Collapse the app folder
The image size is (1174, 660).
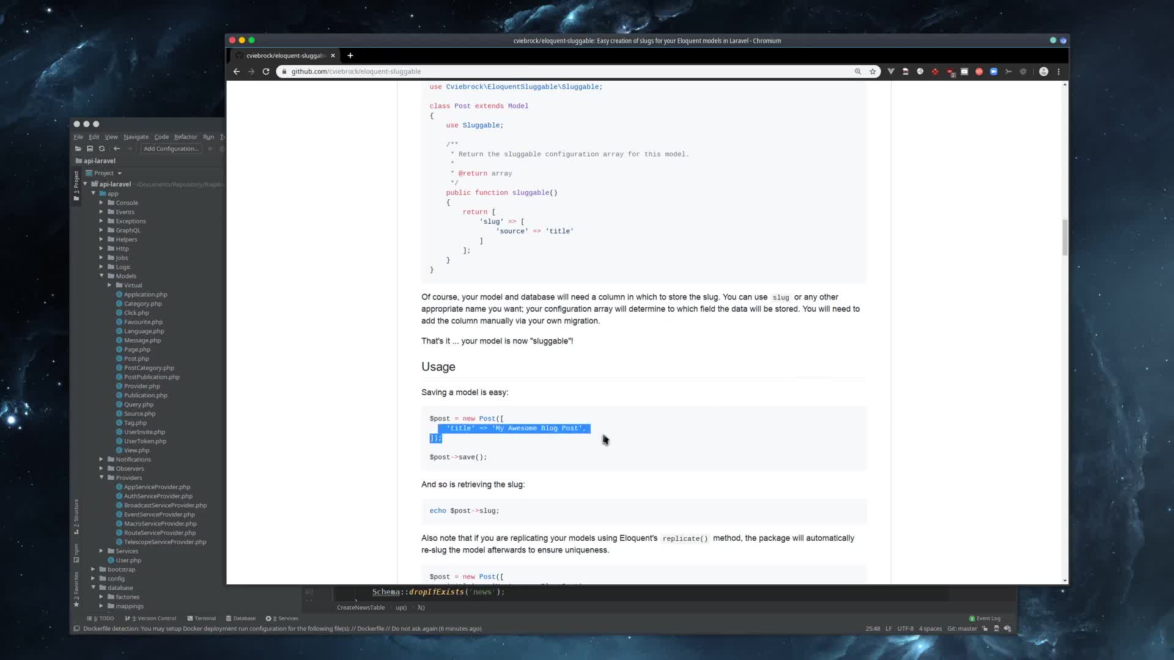click(x=94, y=193)
